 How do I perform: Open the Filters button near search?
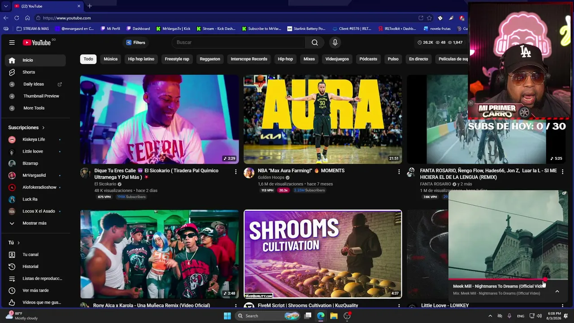point(136,43)
